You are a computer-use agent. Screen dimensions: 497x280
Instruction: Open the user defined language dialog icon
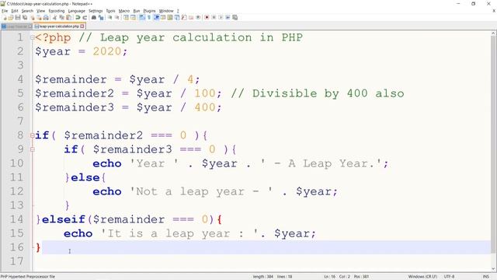click(x=163, y=17)
